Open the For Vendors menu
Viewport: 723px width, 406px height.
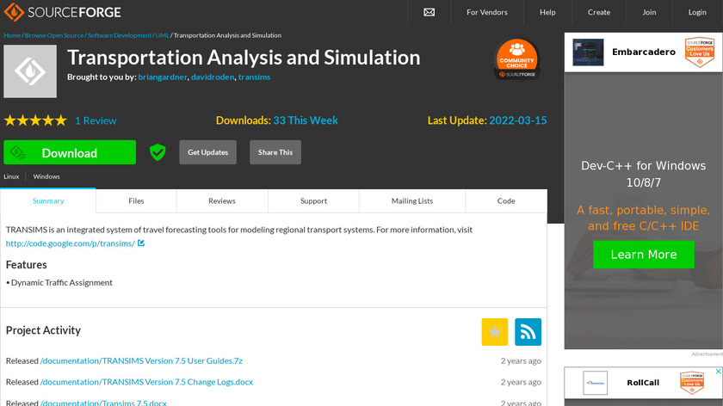coord(487,12)
